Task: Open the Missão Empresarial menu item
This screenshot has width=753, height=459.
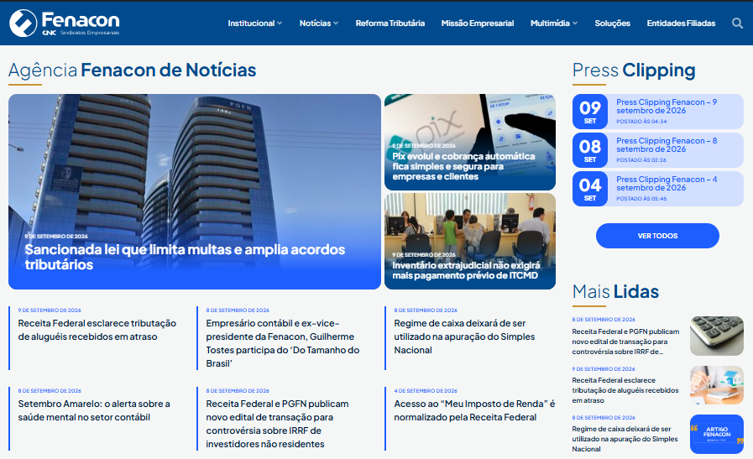Action: [x=478, y=23]
